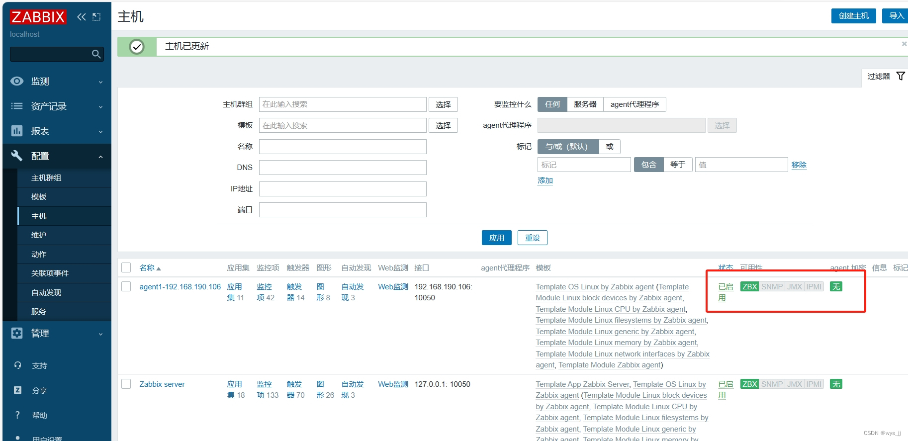Click the 无 encryption badge for agent1 host

point(836,286)
